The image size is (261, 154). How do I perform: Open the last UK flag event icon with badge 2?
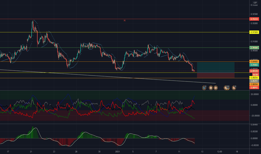point(234,88)
